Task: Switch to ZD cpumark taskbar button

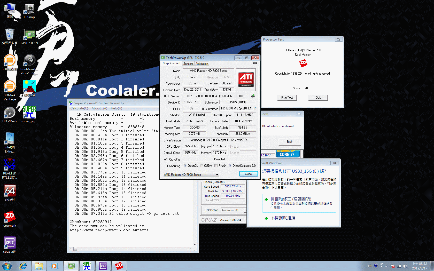Action: coord(119,266)
